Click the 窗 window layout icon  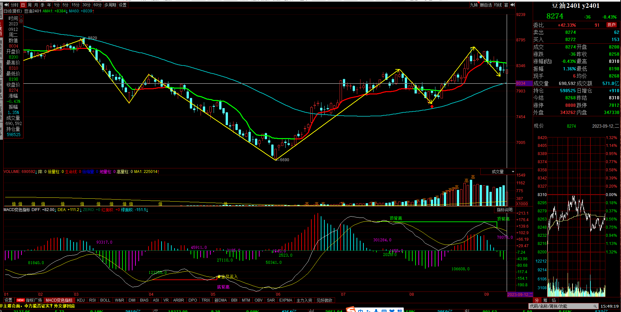click(506, 5)
